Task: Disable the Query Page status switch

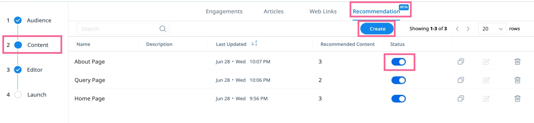Action: [398, 80]
